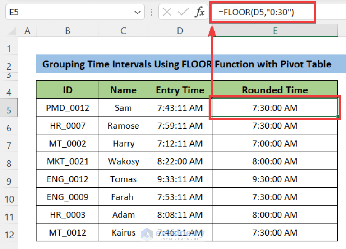The width and height of the screenshot is (346, 249).
Task: Select rounded time 9:30:00 AM in Tomas's row
Action: click(275, 179)
